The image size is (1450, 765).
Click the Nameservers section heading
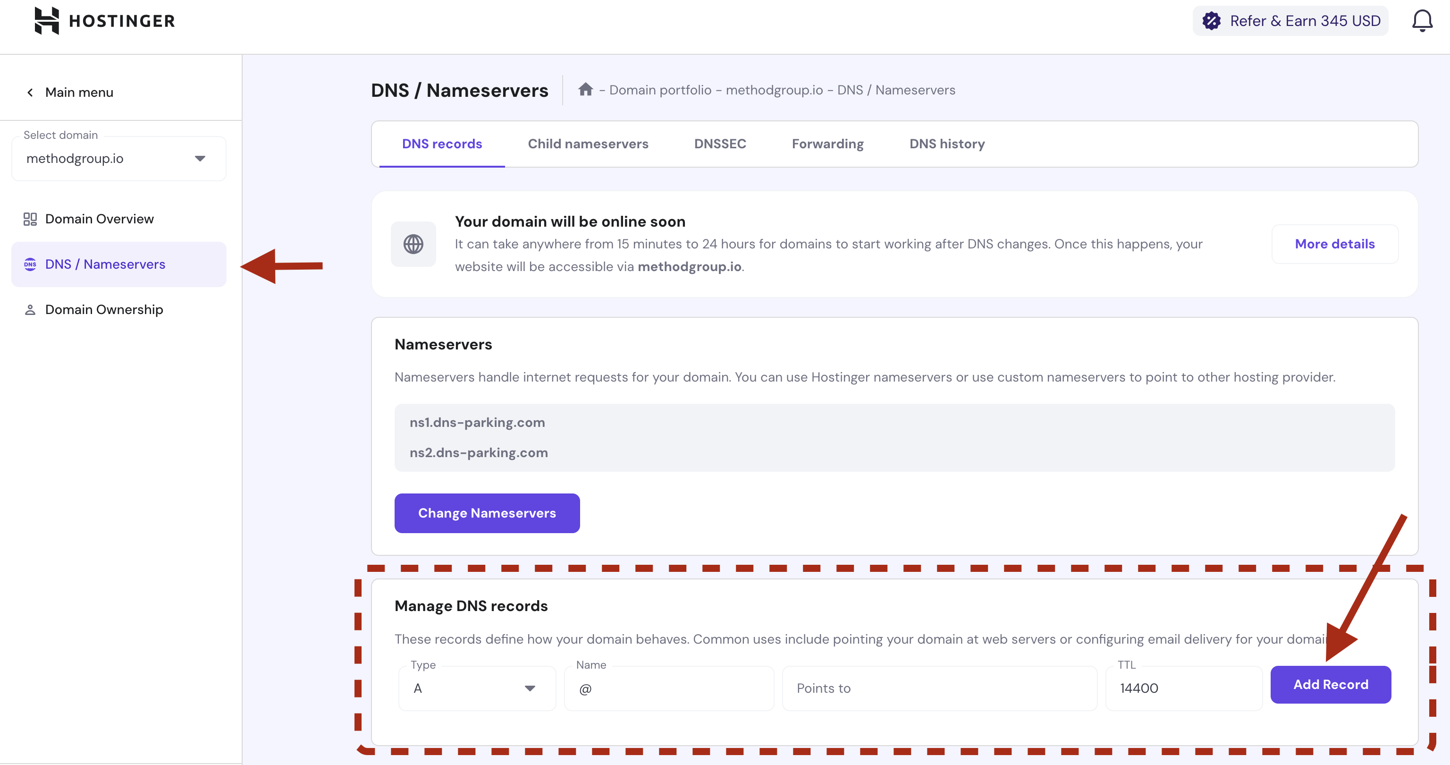[x=443, y=344]
